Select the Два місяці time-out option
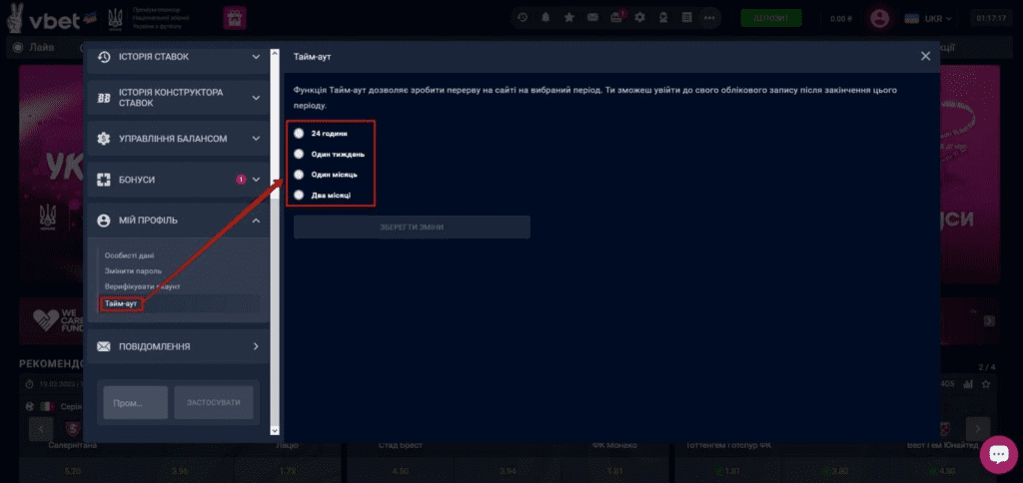 point(299,195)
